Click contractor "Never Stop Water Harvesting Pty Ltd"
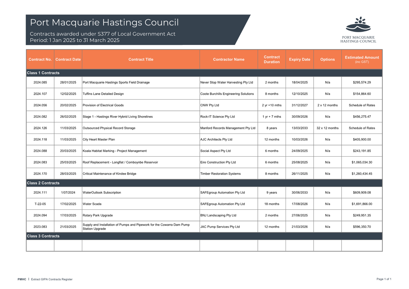 [227, 83]
